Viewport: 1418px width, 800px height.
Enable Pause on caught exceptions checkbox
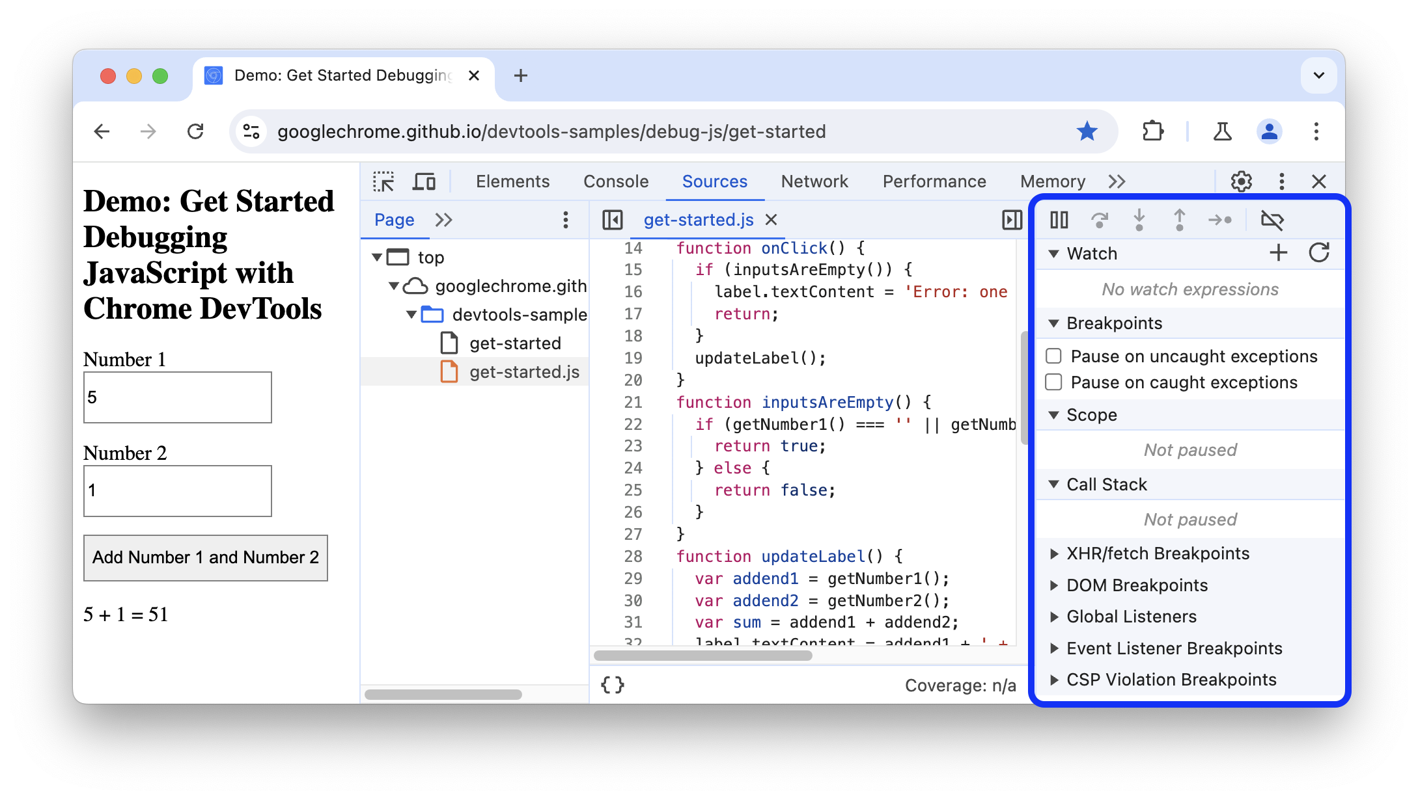coord(1055,382)
